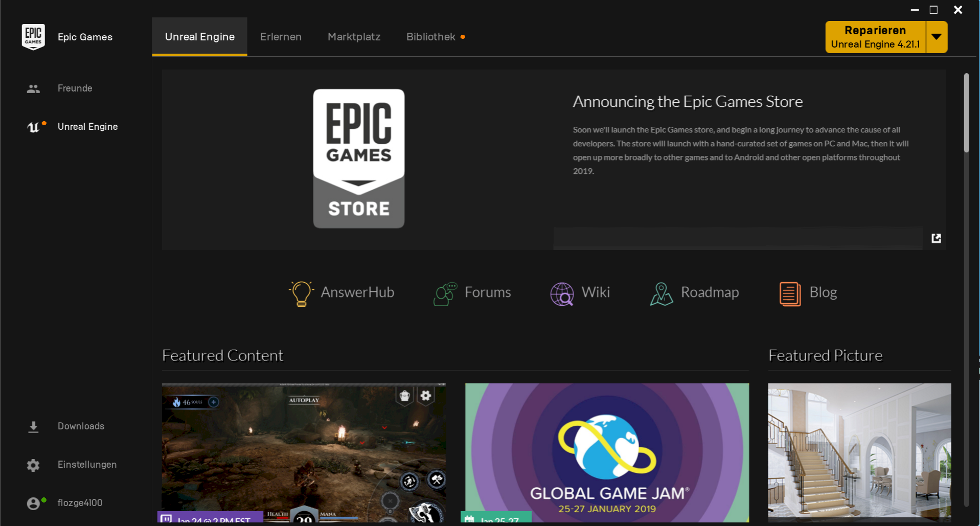Maximize the launcher window
Screen dimensions: 980x526
(x=933, y=10)
